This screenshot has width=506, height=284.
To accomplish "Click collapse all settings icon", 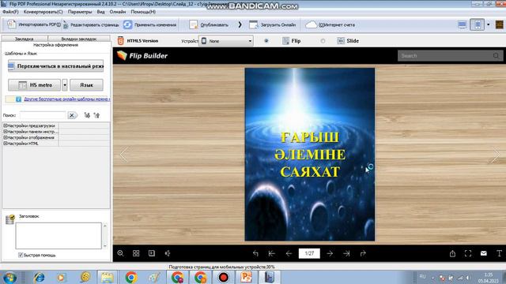I will pos(96,115).
